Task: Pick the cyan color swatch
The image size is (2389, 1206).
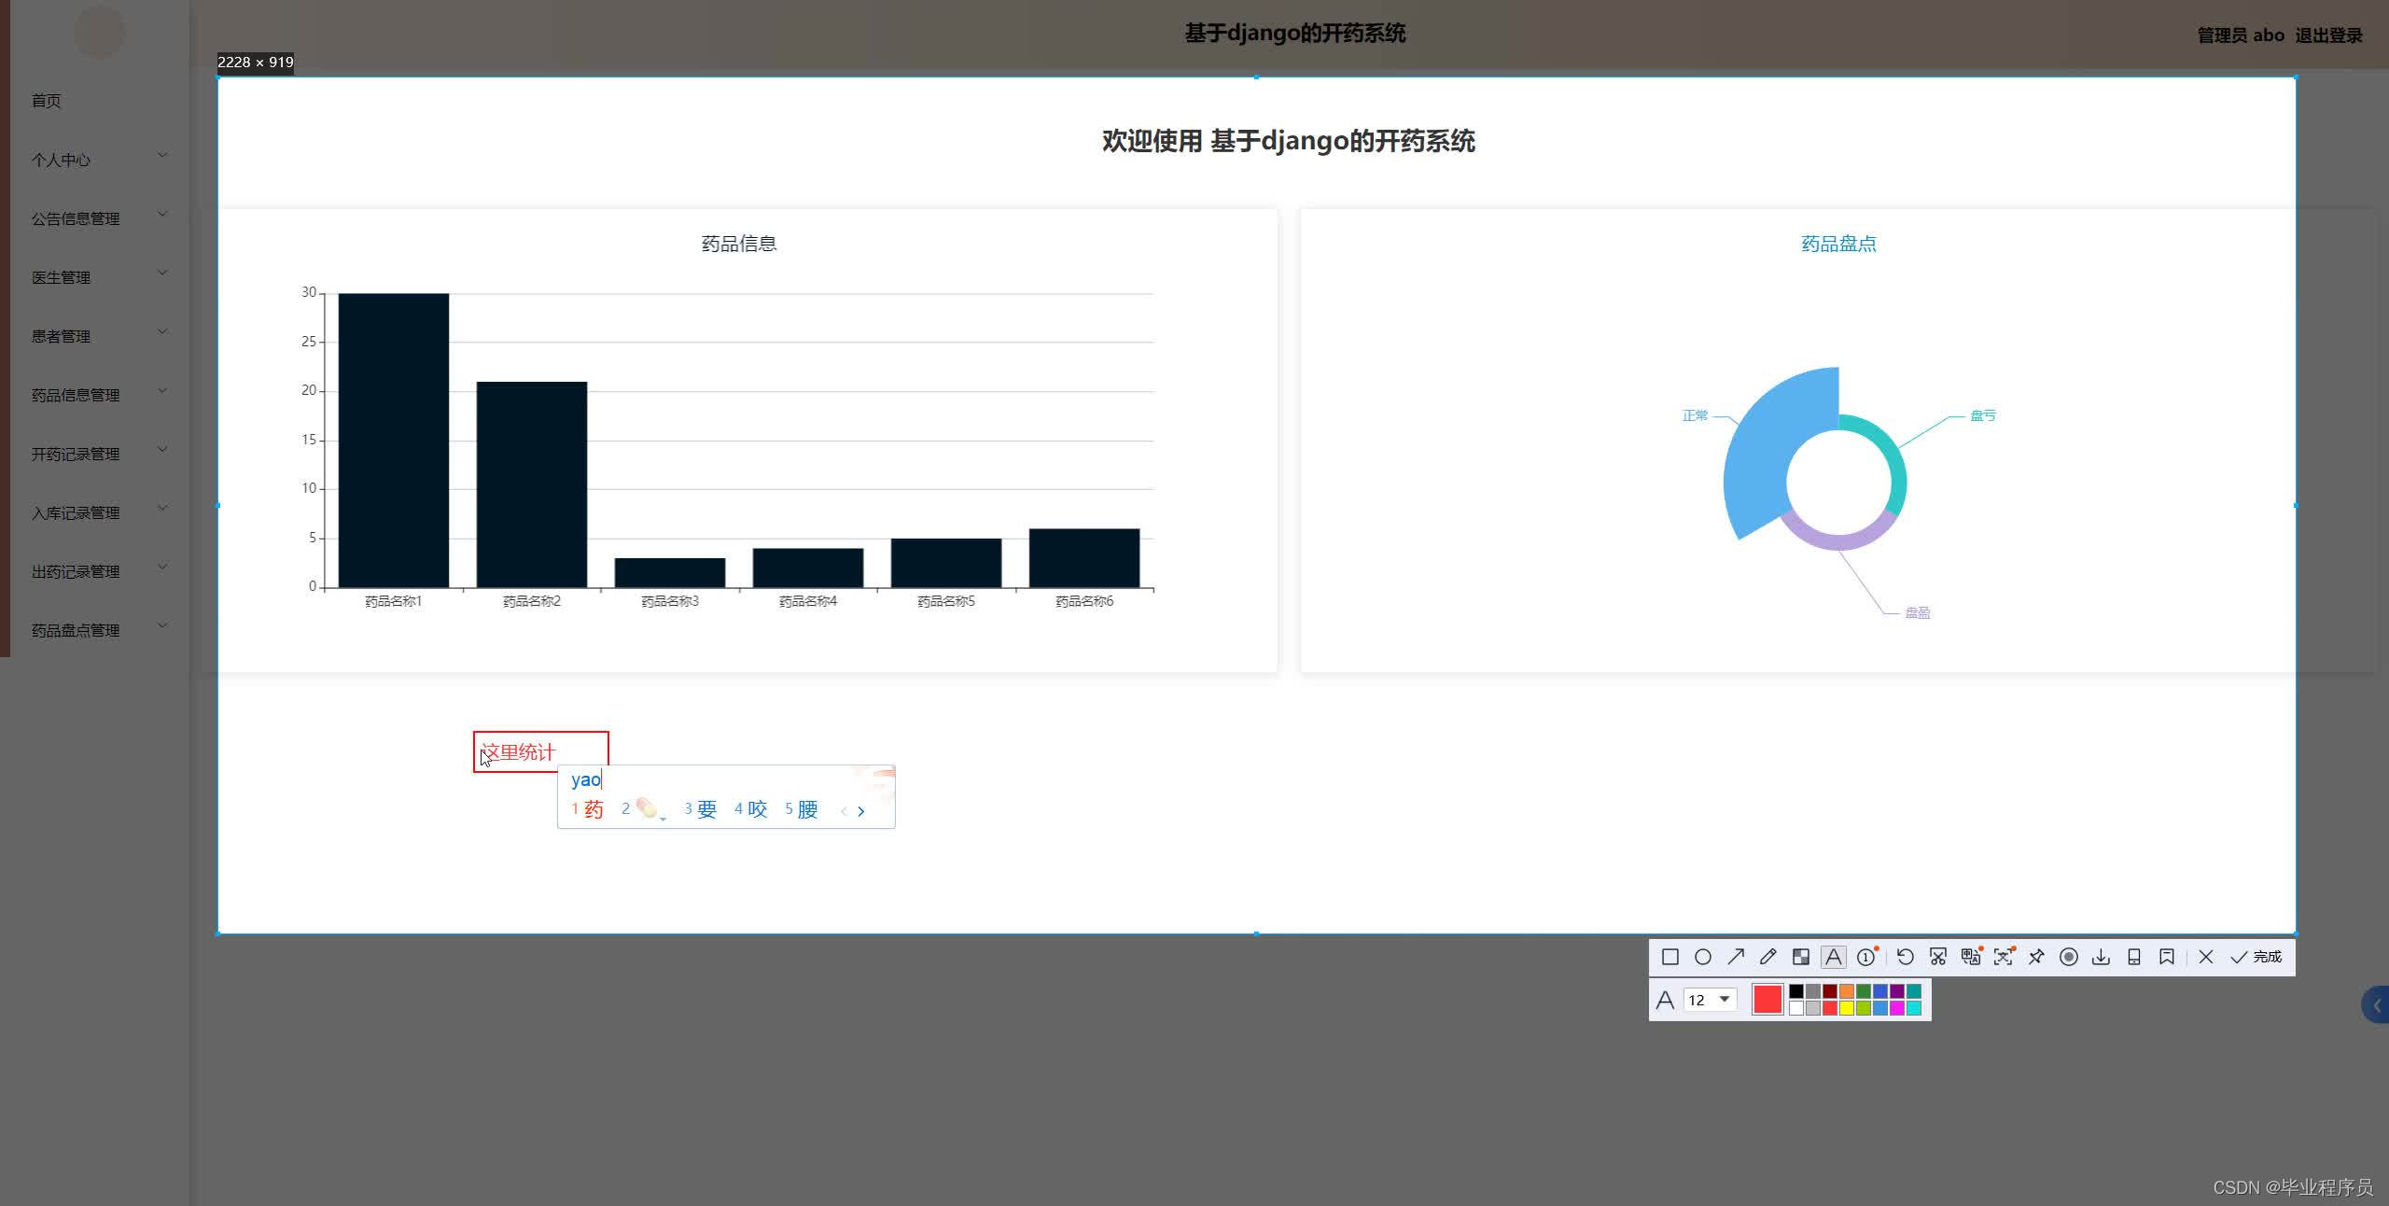Action: [1914, 1008]
